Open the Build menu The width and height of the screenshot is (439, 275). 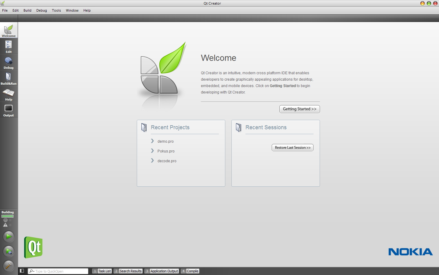pyautogui.click(x=27, y=10)
